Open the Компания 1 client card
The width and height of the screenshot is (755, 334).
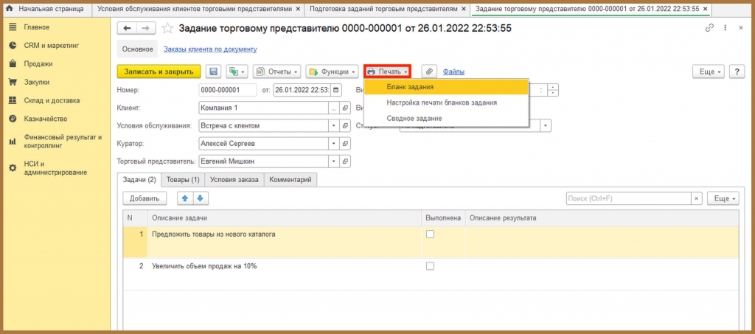pyautogui.click(x=345, y=108)
